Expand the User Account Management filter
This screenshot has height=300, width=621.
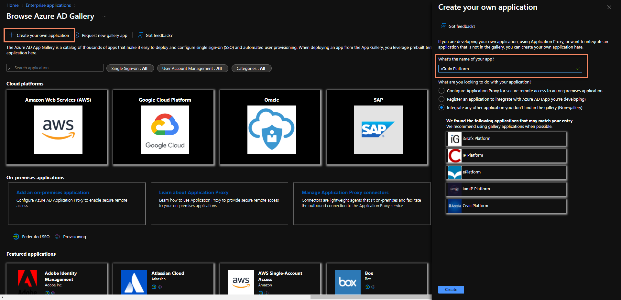coord(192,68)
